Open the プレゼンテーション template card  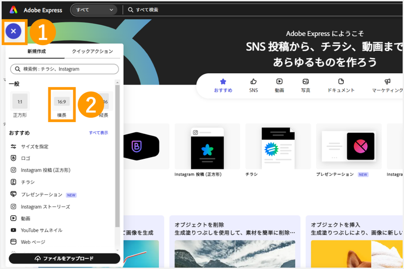pos(349,146)
